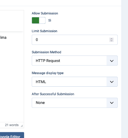Click the Sì label beside the switch
Image resolution: width=128 pixels, height=138 pixels.
[x=50, y=20]
